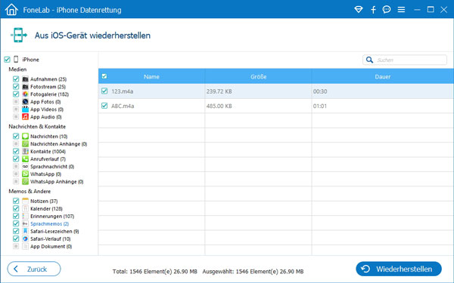This screenshot has height=283, width=454.
Task: Click the iPhone device icon
Action: pyautogui.click(x=16, y=60)
